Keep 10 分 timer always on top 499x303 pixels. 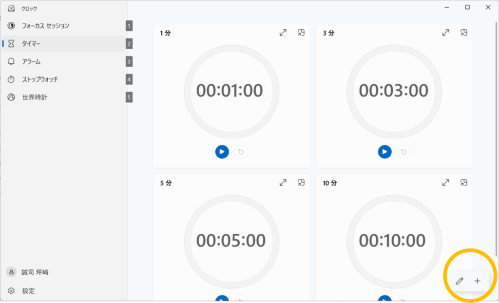(x=464, y=183)
